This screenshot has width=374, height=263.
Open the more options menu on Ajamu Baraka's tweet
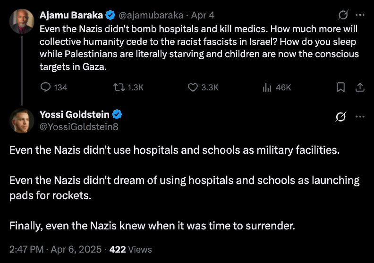(x=360, y=15)
